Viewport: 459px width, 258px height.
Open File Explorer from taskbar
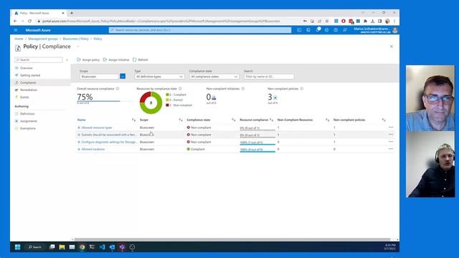tap(62, 247)
